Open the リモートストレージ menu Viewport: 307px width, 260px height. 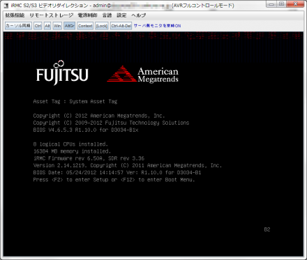point(52,15)
